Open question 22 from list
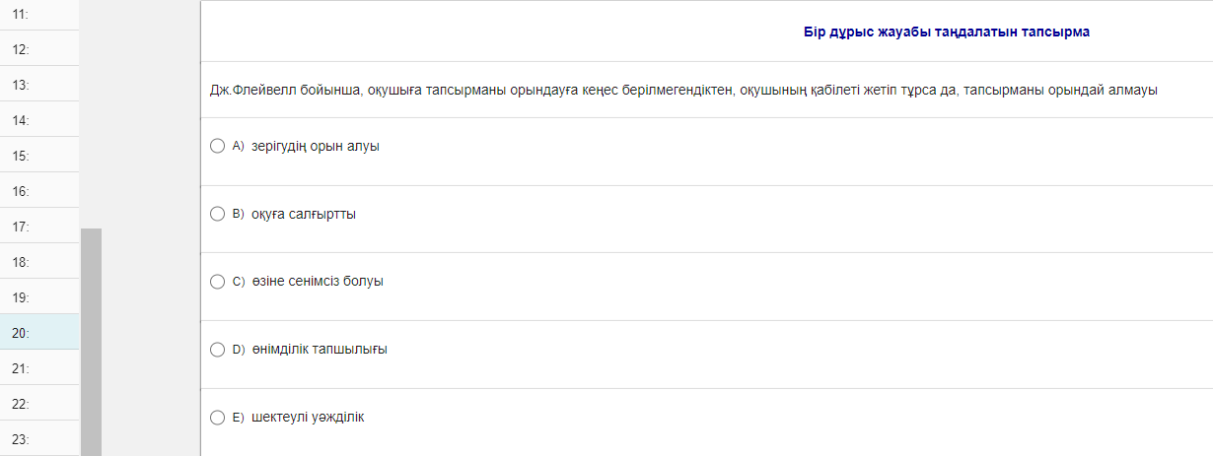Screen dimensions: 1213x456 (x=39, y=404)
